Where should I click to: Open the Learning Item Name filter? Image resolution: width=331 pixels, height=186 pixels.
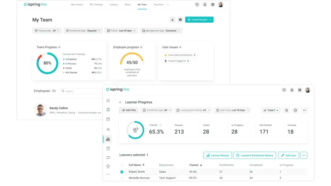pyautogui.click(x=193, y=110)
